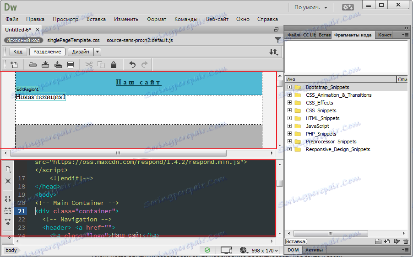Viewport: 413px width, 257px height.
Task: Create new snippet folder icon
Action: coord(378,241)
